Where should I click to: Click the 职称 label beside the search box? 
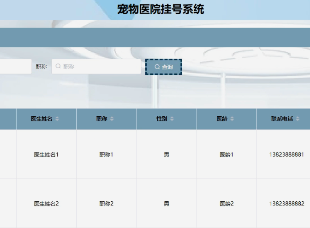41,67
